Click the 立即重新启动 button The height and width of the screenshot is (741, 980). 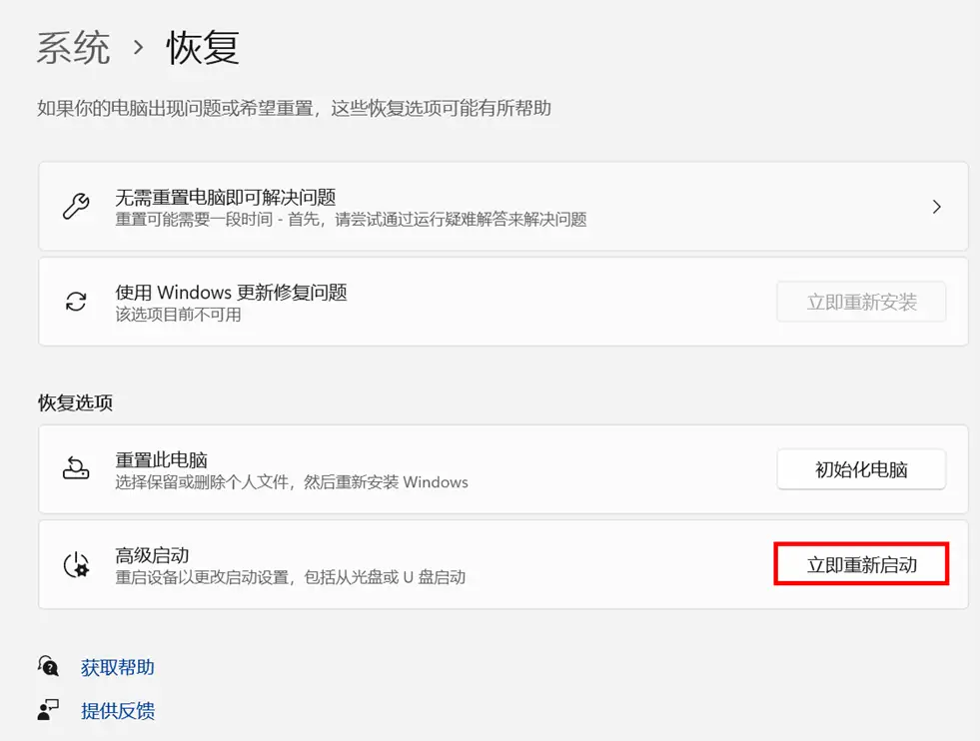click(860, 564)
